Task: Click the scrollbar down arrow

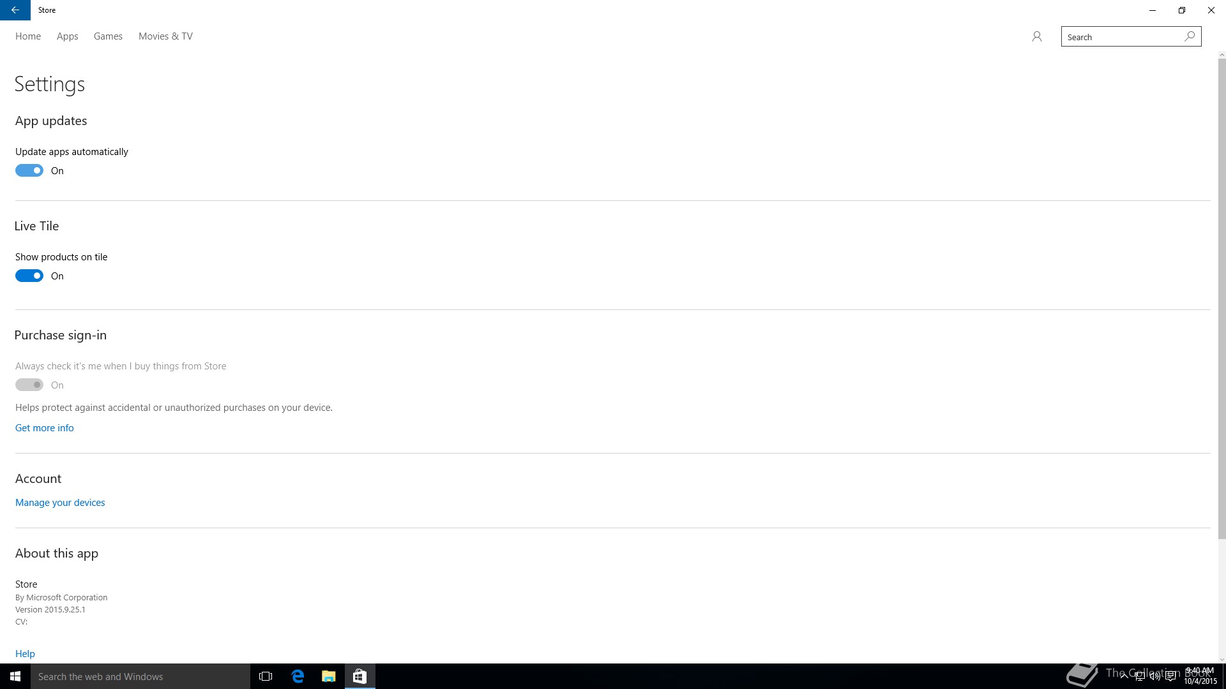Action: 1222,660
